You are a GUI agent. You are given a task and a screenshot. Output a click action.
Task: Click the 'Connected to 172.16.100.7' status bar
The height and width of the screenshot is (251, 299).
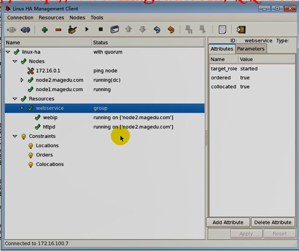[36, 243]
